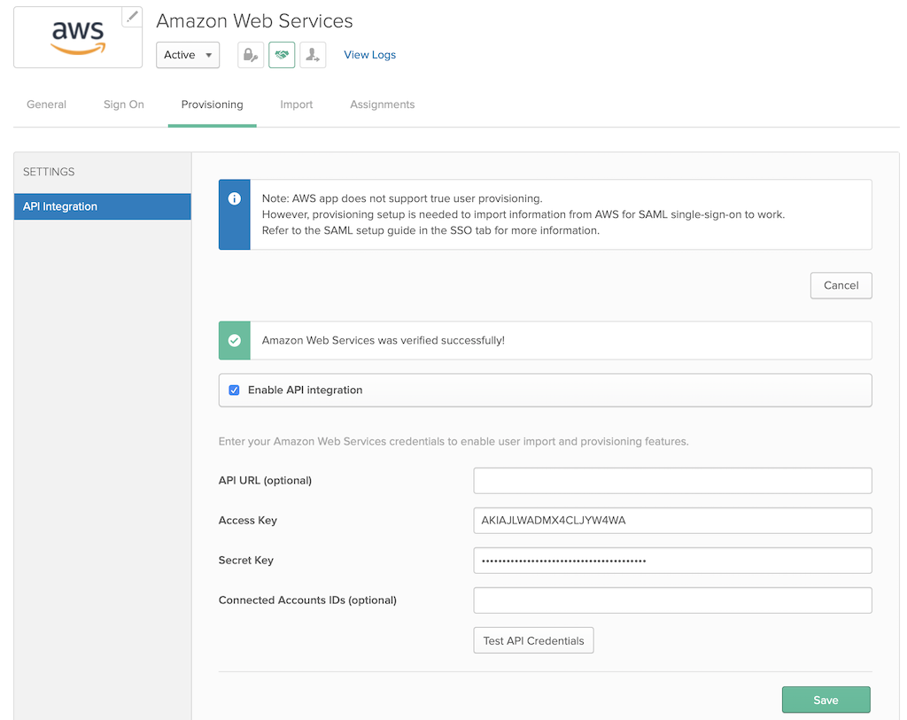This screenshot has height=720, width=907.
Task: Click the import user icon
Action: [313, 55]
